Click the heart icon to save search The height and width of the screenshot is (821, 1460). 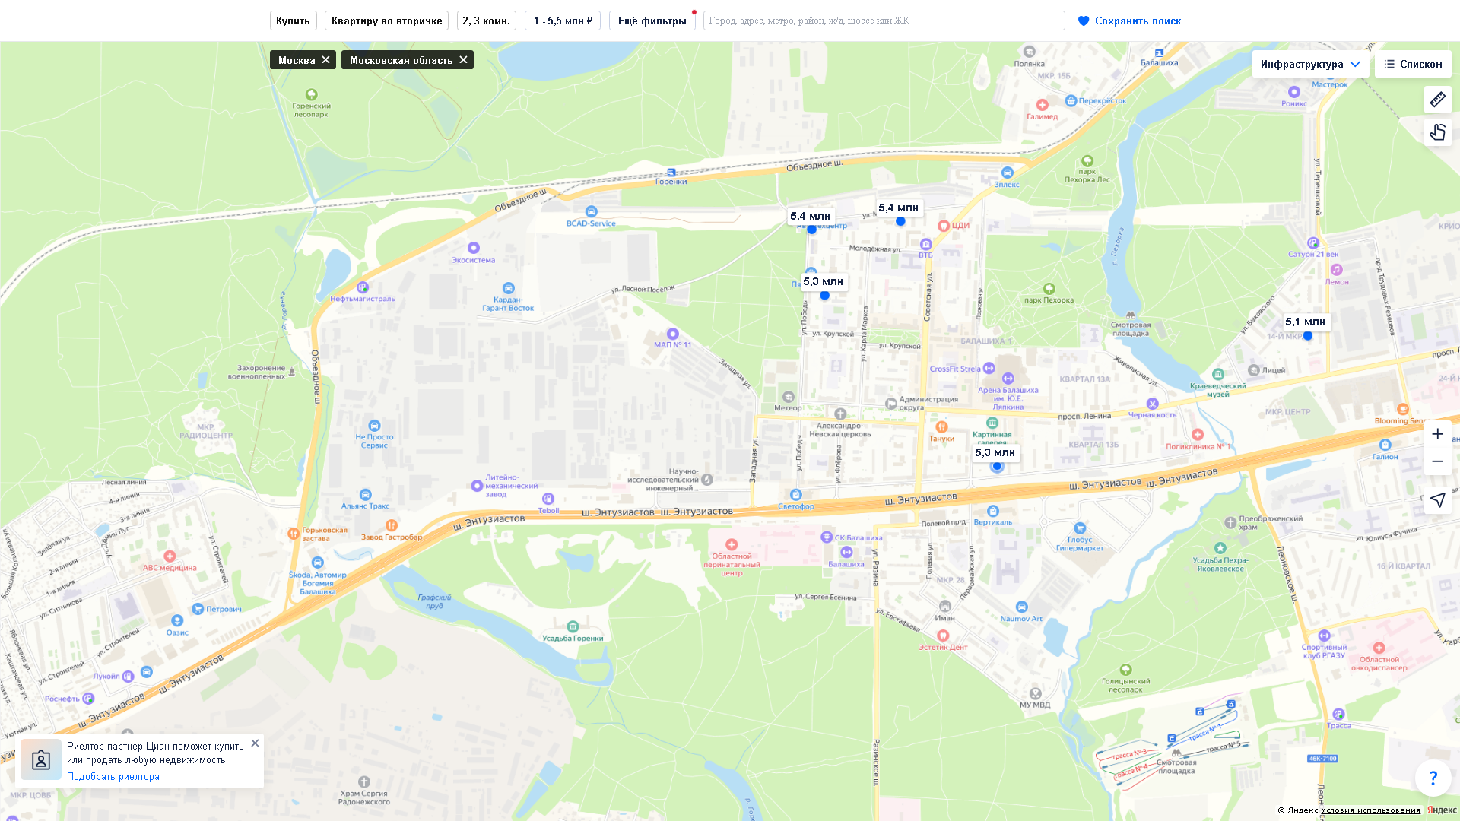[1084, 21]
